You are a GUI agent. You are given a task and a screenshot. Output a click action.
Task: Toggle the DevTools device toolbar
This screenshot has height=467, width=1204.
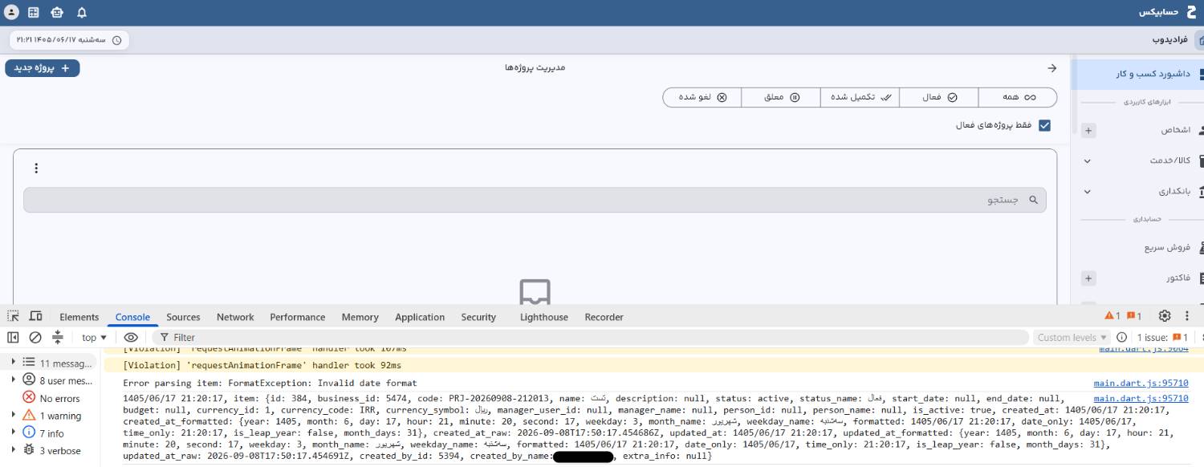[35, 316]
